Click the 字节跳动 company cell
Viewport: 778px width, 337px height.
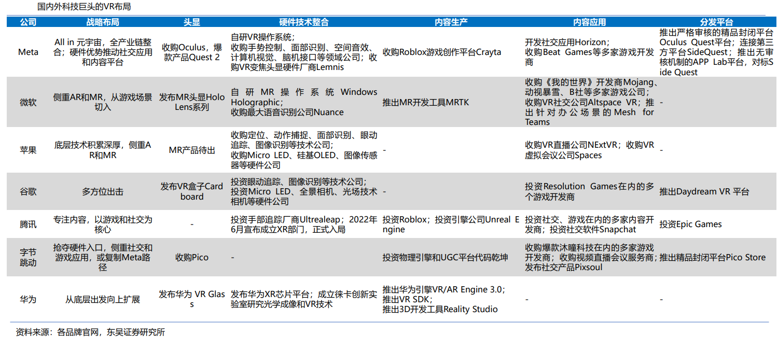tap(28, 257)
